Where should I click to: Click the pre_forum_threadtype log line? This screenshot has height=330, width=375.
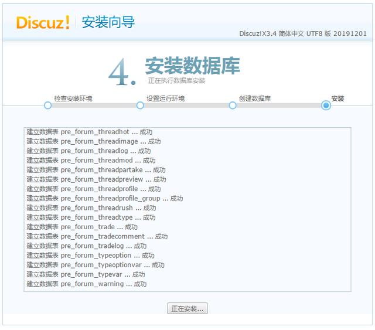(x=91, y=217)
